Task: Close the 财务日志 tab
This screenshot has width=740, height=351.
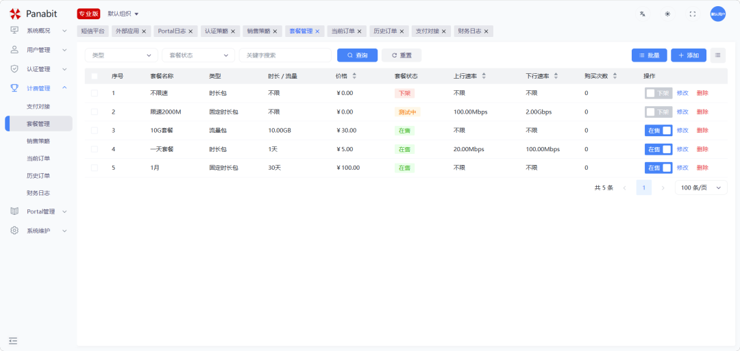Action: click(x=486, y=31)
